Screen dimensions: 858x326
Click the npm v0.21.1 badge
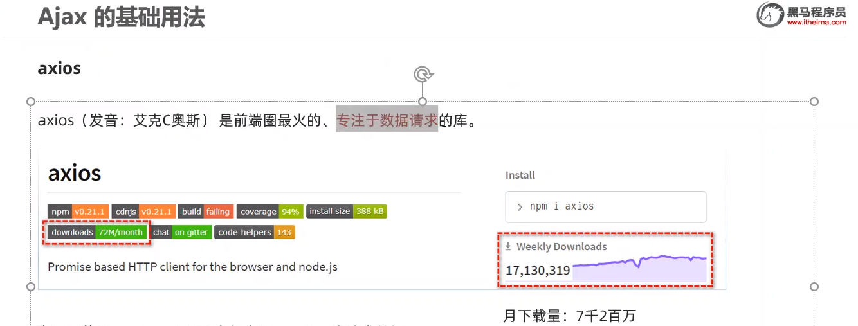78,212
